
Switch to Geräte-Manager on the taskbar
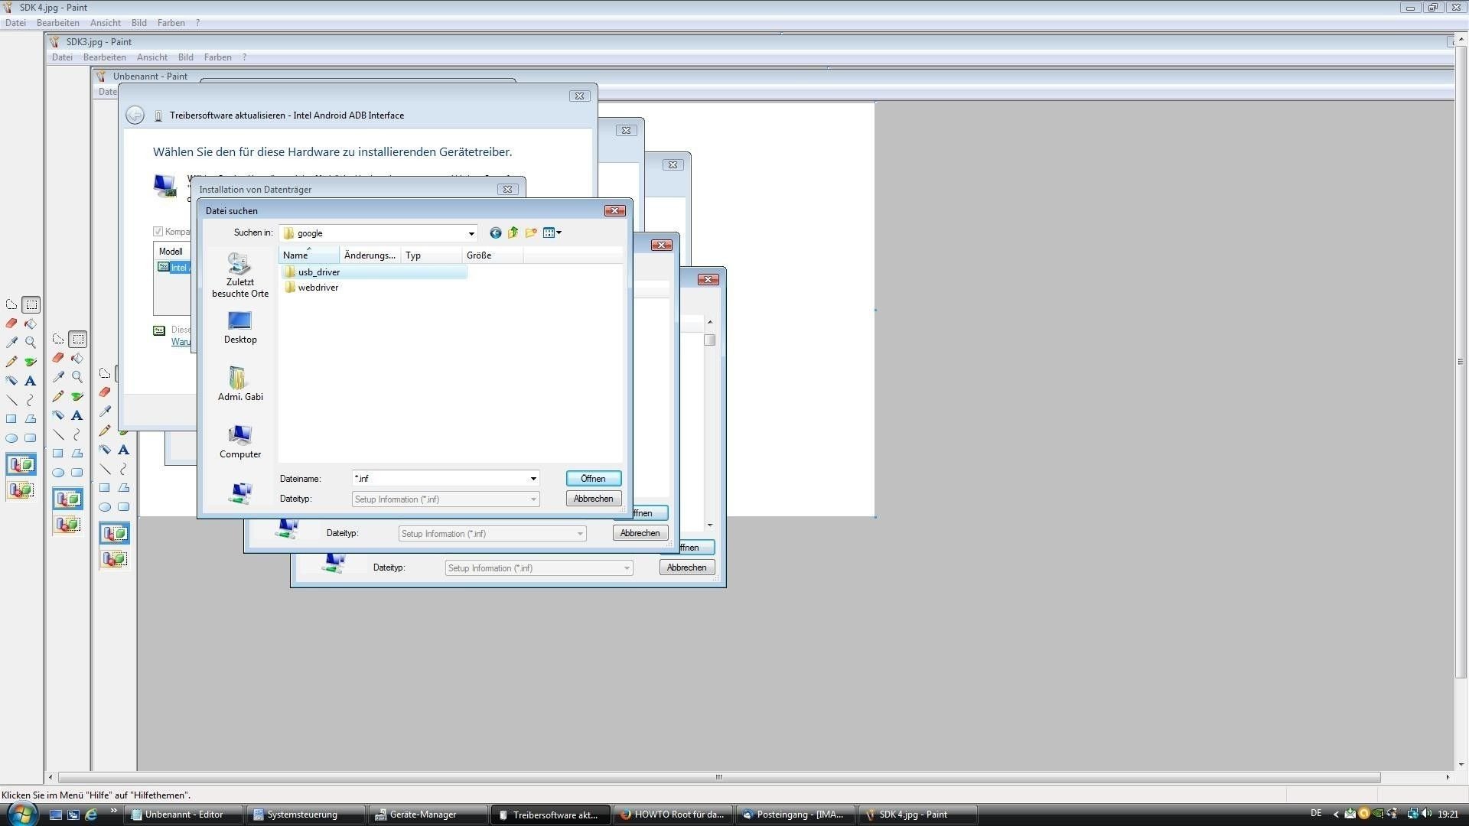427,815
